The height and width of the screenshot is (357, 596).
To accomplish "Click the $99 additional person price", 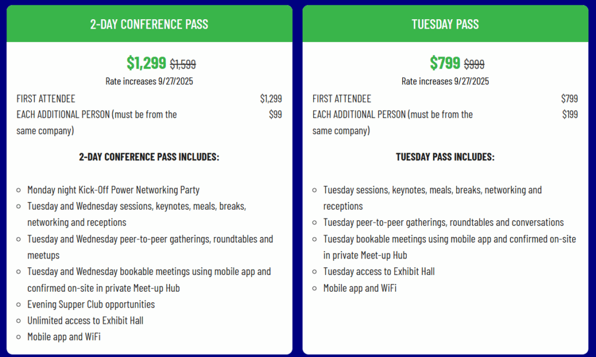I will tap(275, 114).
